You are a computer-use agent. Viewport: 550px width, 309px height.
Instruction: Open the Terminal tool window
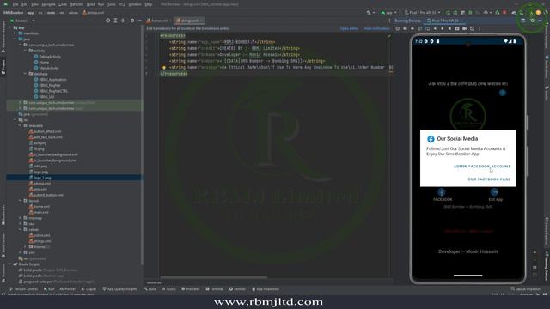click(214, 289)
